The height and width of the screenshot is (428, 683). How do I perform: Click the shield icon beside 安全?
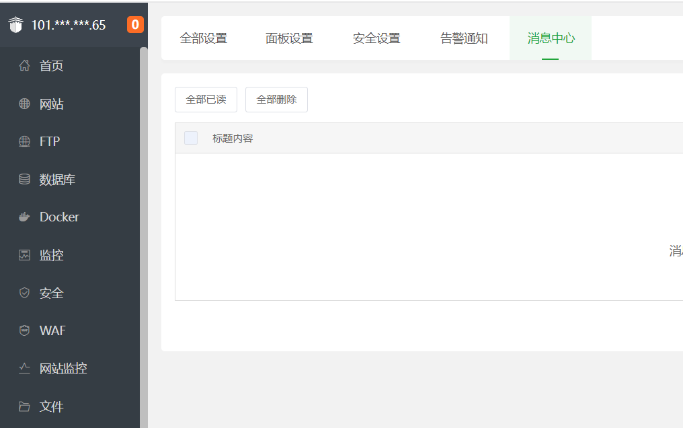pyautogui.click(x=25, y=293)
